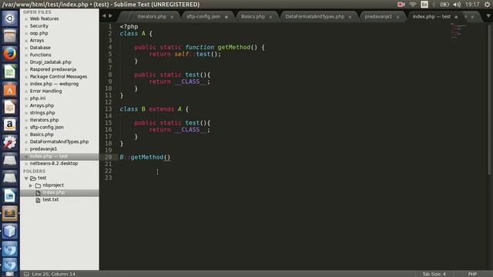The height and width of the screenshot is (277, 493).
Task: Click the editor vertical scrollbar
Action: 489,99
